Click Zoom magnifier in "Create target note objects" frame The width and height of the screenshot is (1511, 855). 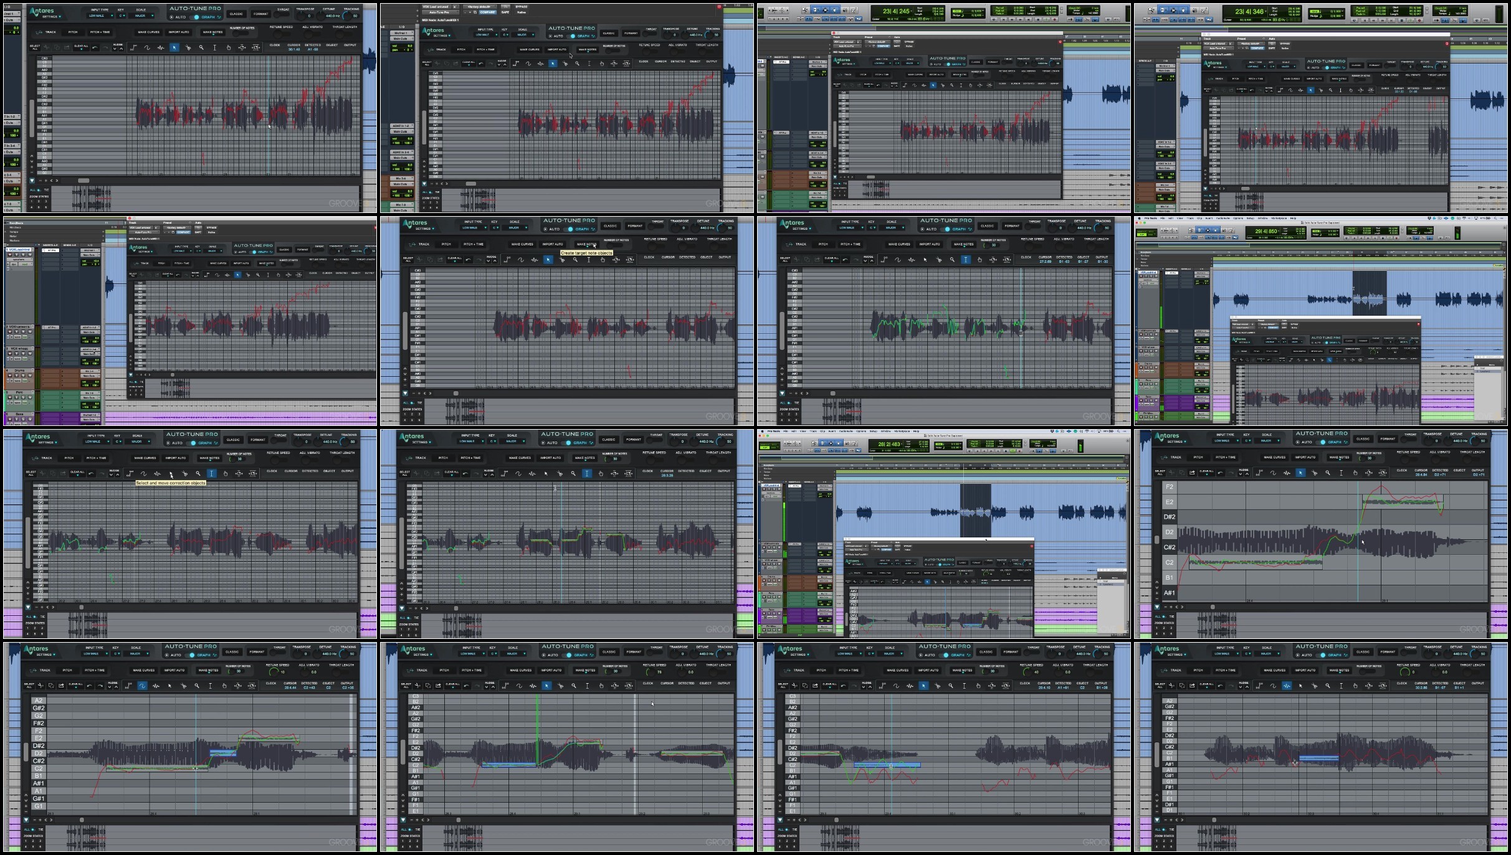coord(575,260)
